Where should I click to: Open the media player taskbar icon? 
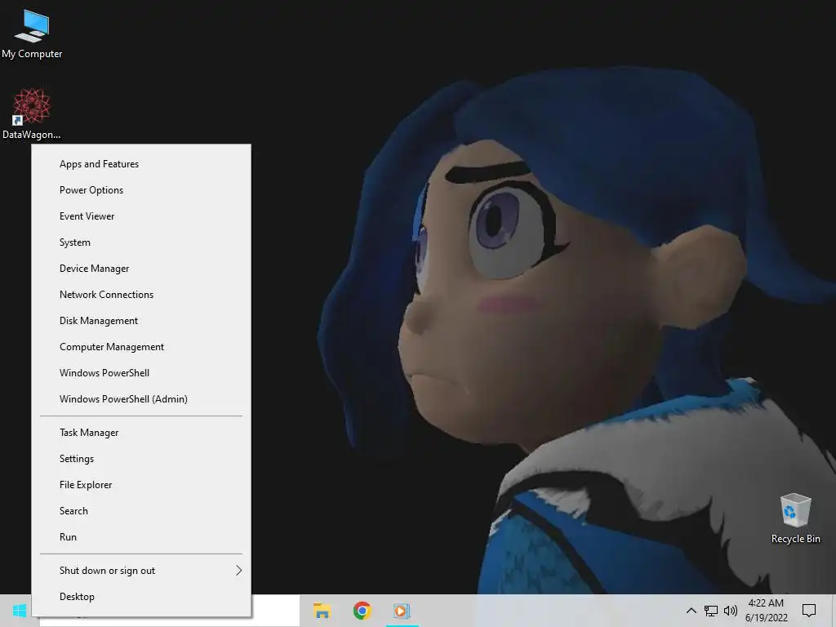coord(402,611)
